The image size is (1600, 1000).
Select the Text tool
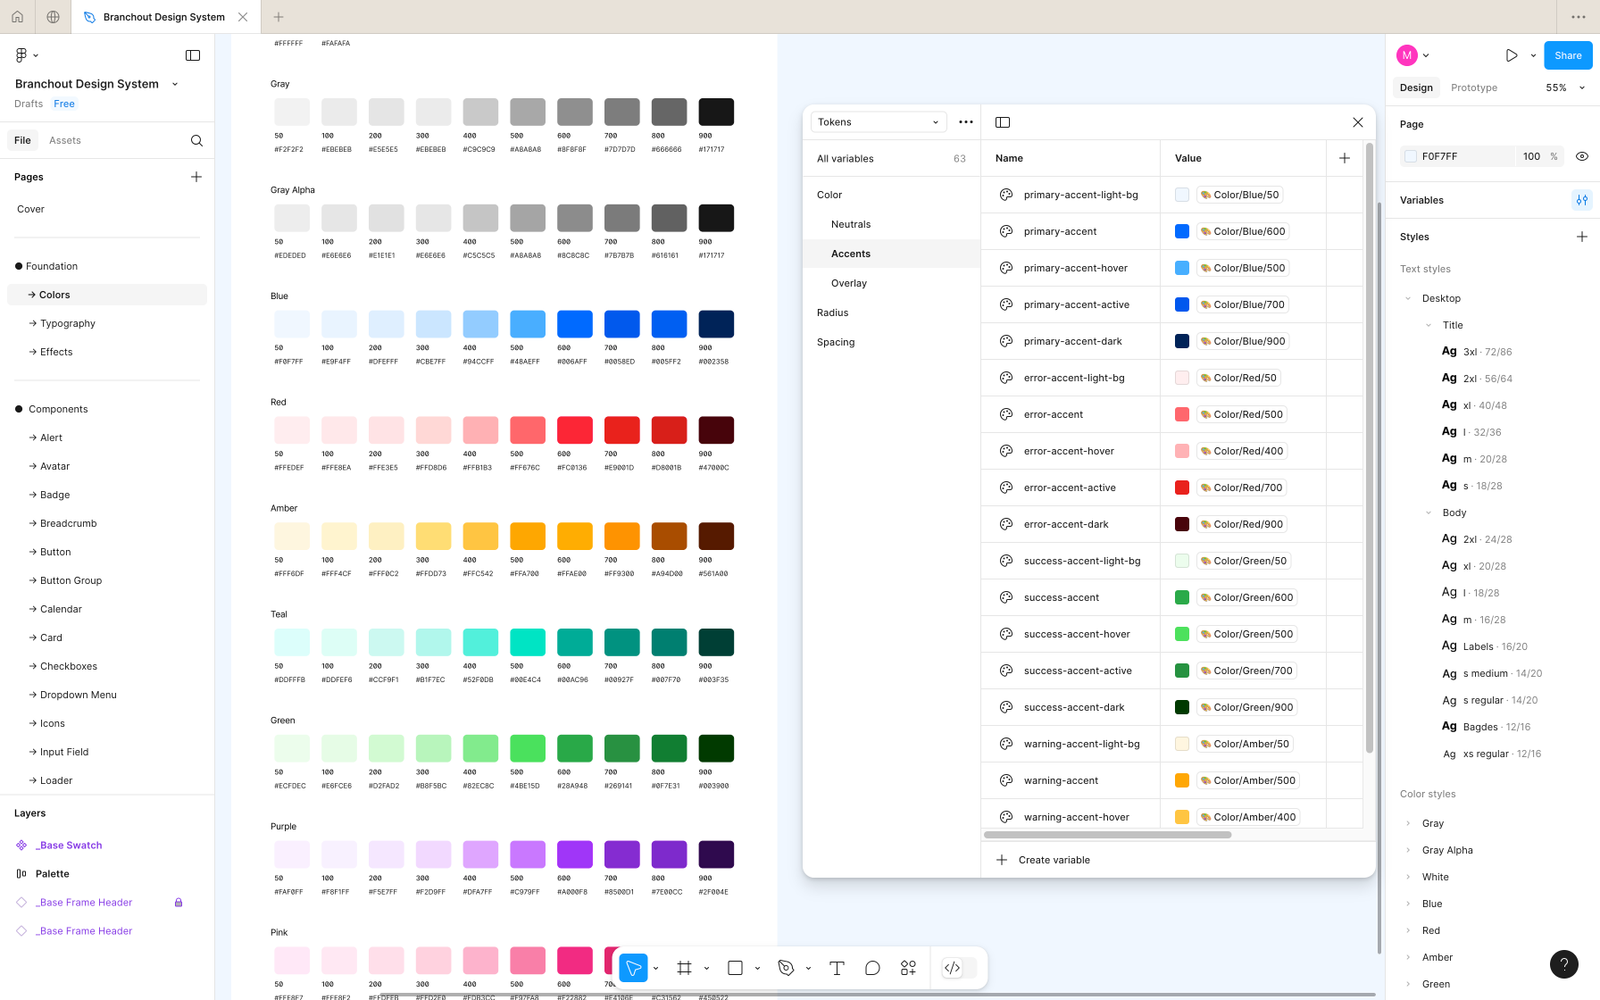click(837, 968)
